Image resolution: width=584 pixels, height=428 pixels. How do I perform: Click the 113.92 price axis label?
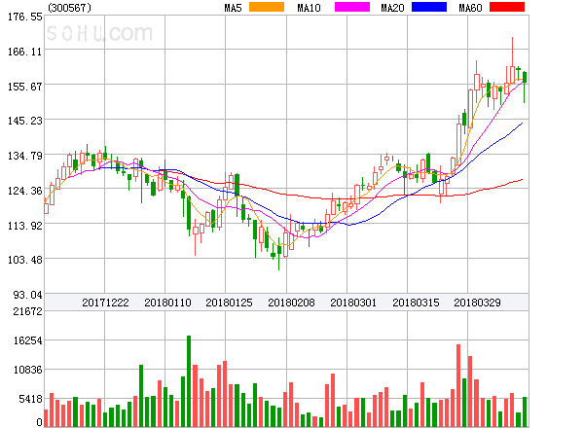[x=25, y=226]
